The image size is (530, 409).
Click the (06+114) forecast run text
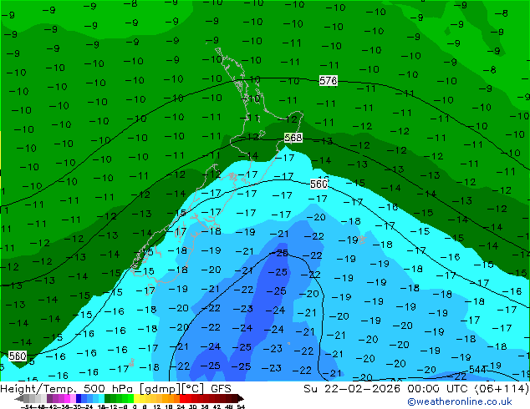(x=502, y=389)
